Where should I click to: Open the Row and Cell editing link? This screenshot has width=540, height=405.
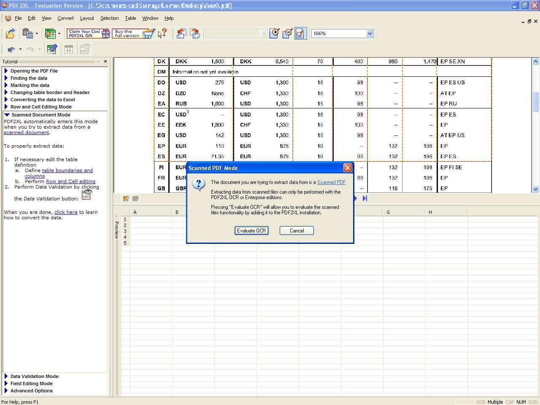point(70,181)
